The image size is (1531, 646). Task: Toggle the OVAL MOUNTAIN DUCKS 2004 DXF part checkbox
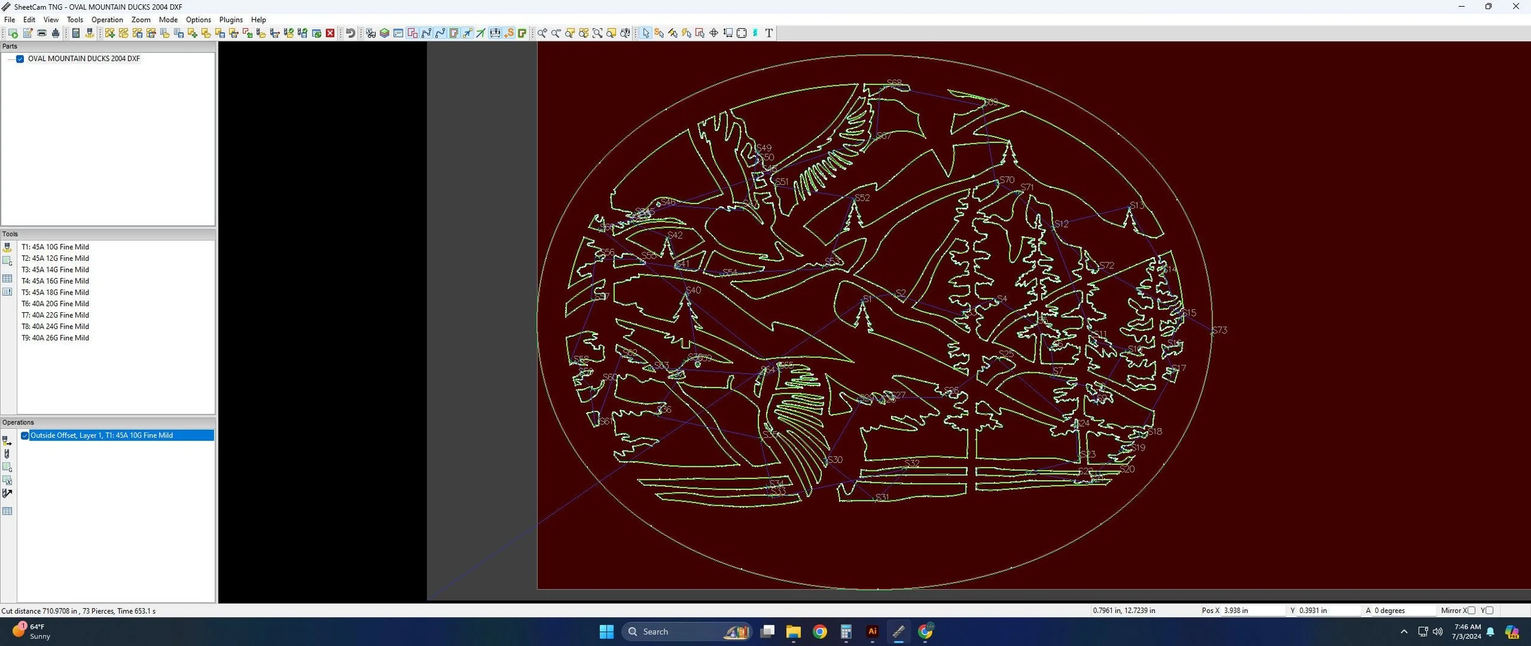click(20, 59)
